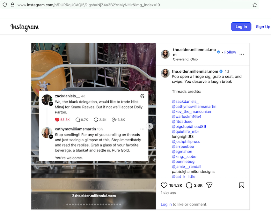The width and height of the screenshot is (271, 216).
Task: Click the browser URL address field
Action: [128, 5]
